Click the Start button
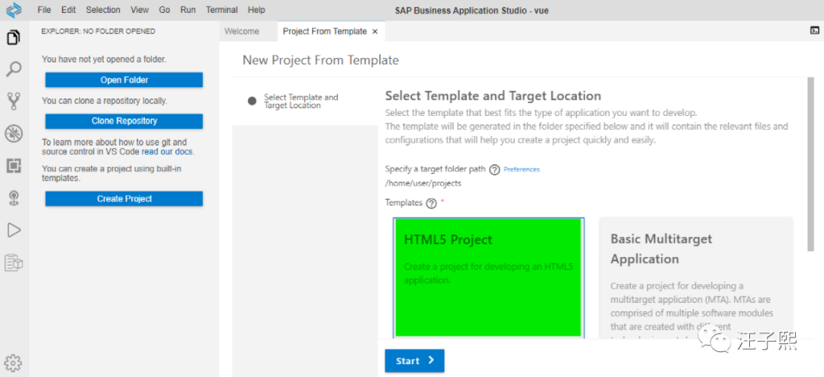This screenshot has width=824, height=377. coord(414,361)
